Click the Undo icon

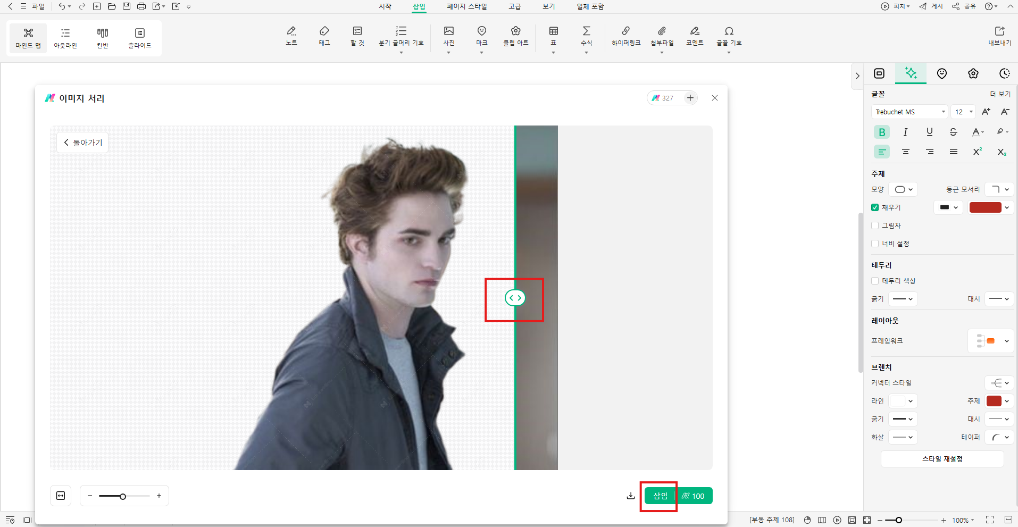(62, 6)
